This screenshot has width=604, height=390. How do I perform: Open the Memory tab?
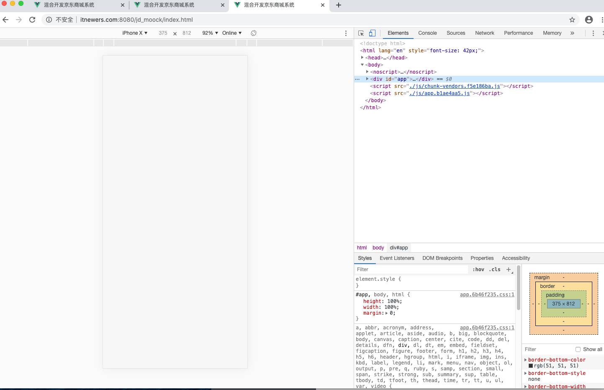552,33
